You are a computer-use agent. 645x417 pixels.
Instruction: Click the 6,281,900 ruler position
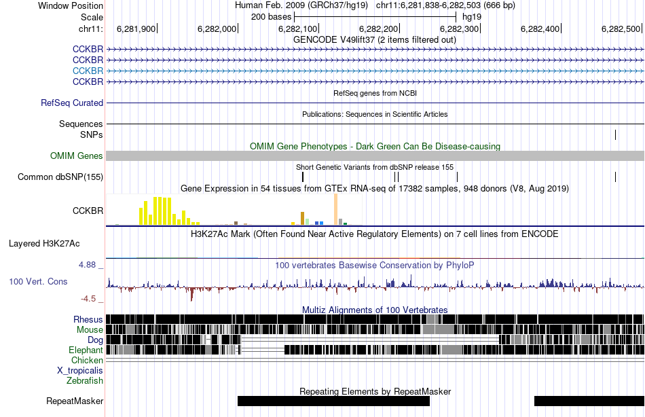point(136,29)
